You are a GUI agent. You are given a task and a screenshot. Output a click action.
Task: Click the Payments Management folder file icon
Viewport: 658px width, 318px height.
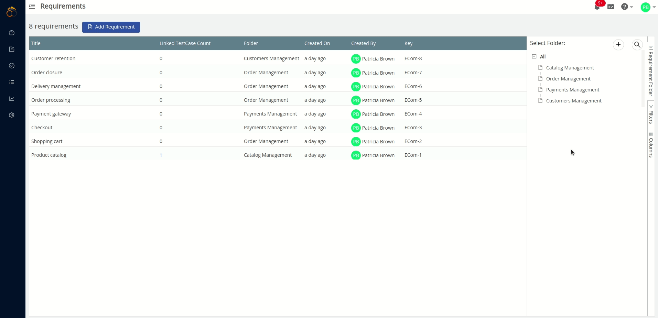pos(540,89)
